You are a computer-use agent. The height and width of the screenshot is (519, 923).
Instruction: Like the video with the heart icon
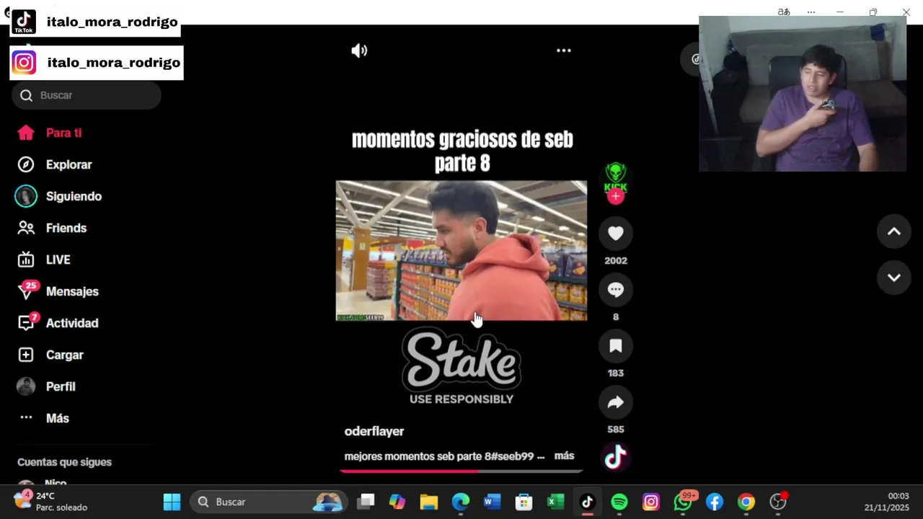point(616,234)
